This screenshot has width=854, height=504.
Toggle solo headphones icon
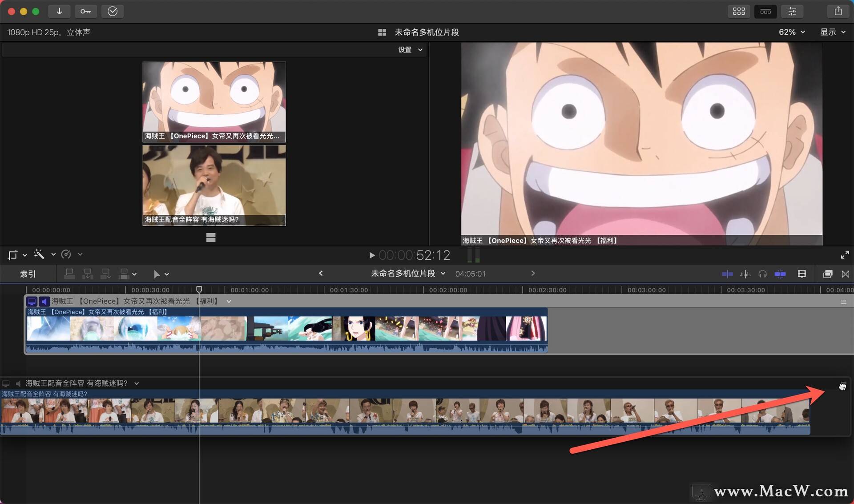762,274
